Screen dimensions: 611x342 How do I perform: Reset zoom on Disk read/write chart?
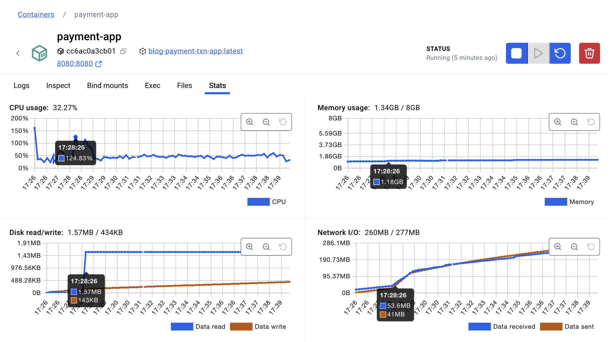coord(283,247)
